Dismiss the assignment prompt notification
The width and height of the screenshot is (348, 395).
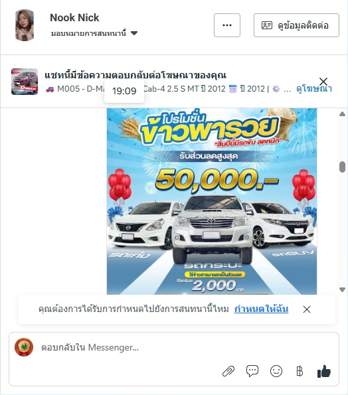307,309
